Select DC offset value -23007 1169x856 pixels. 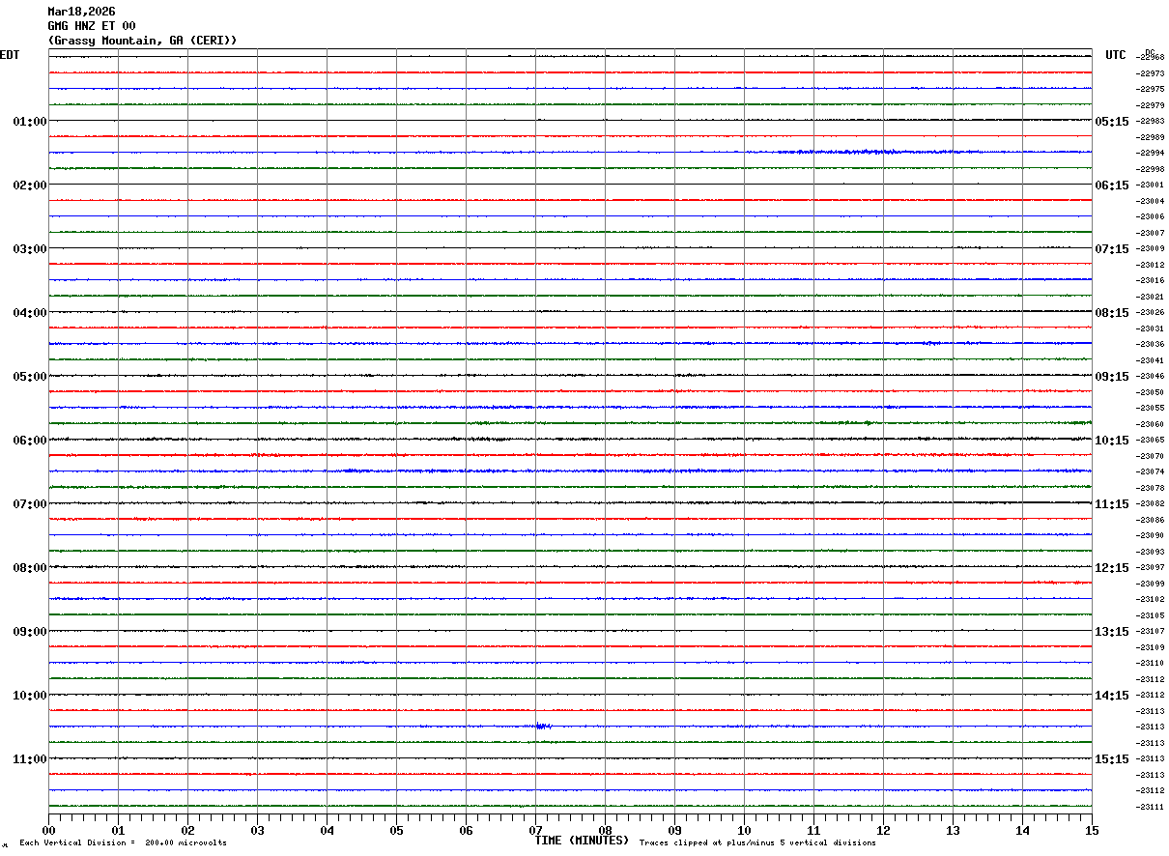coord(1150,233)
